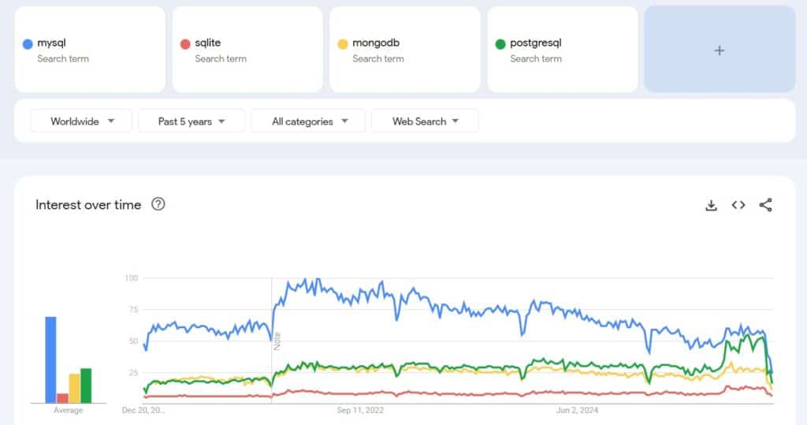Download the Interest over time CSV
807x425 pixels.
click(711, 205)
